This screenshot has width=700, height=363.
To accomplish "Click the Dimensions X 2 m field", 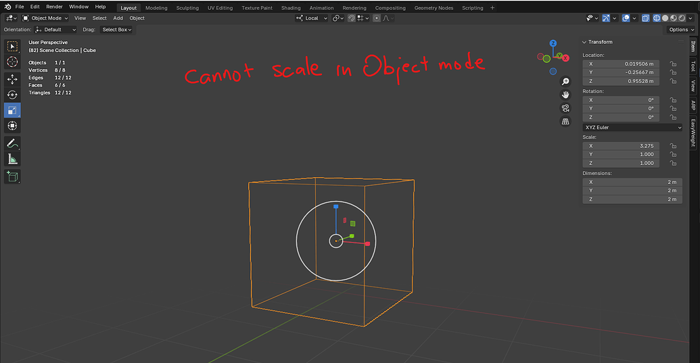I will 632,182.
